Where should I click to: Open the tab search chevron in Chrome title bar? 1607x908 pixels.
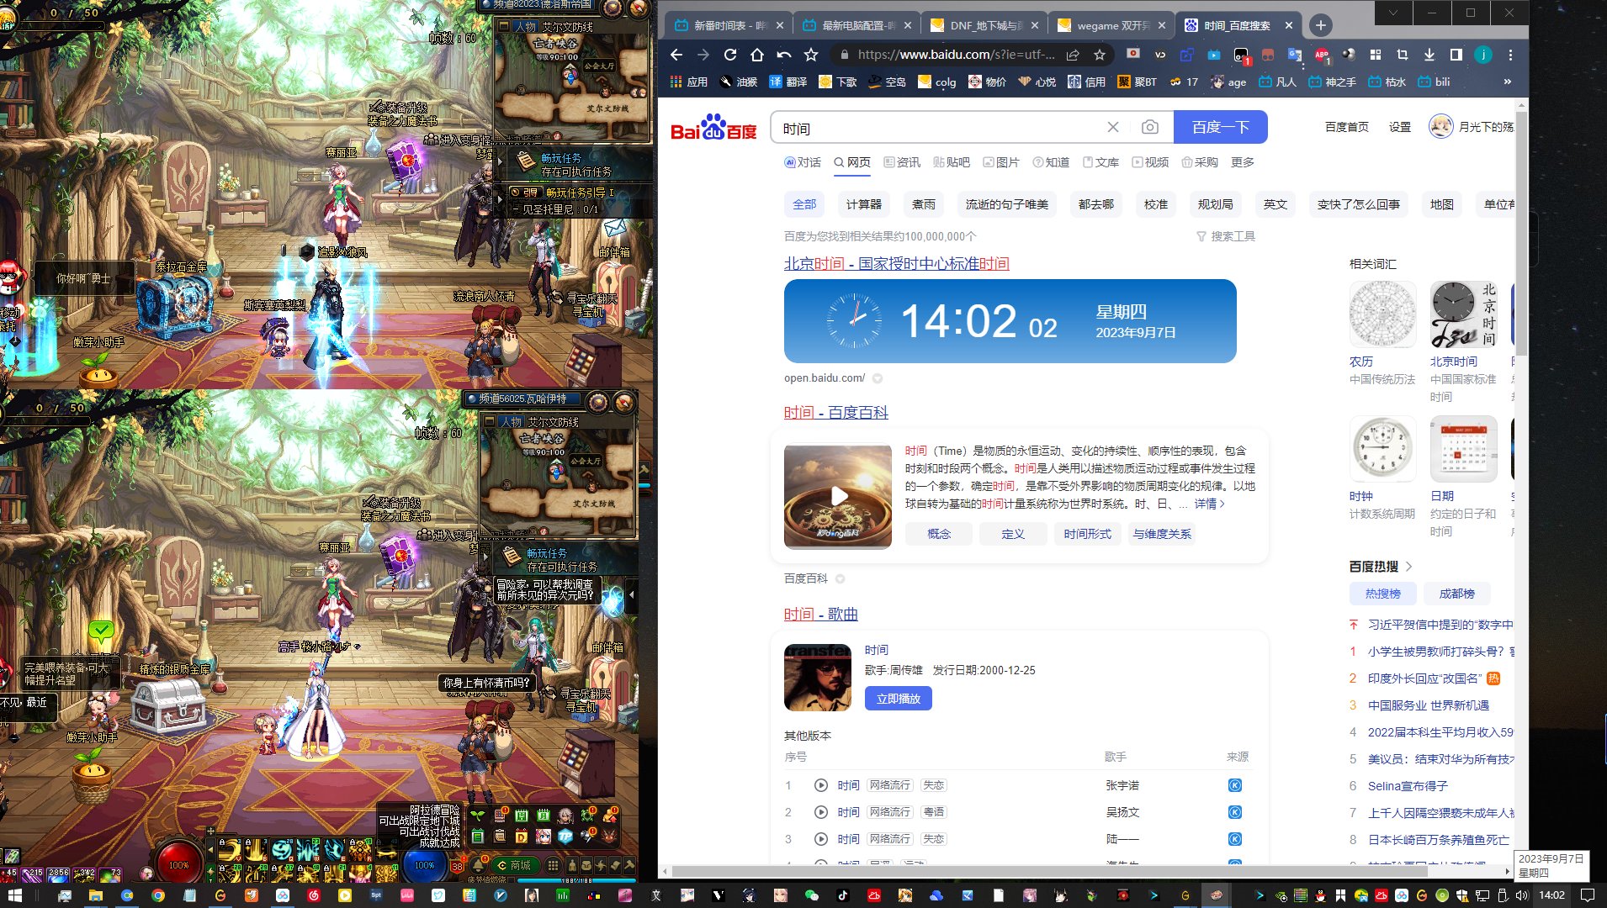[x=1393, y=13]
